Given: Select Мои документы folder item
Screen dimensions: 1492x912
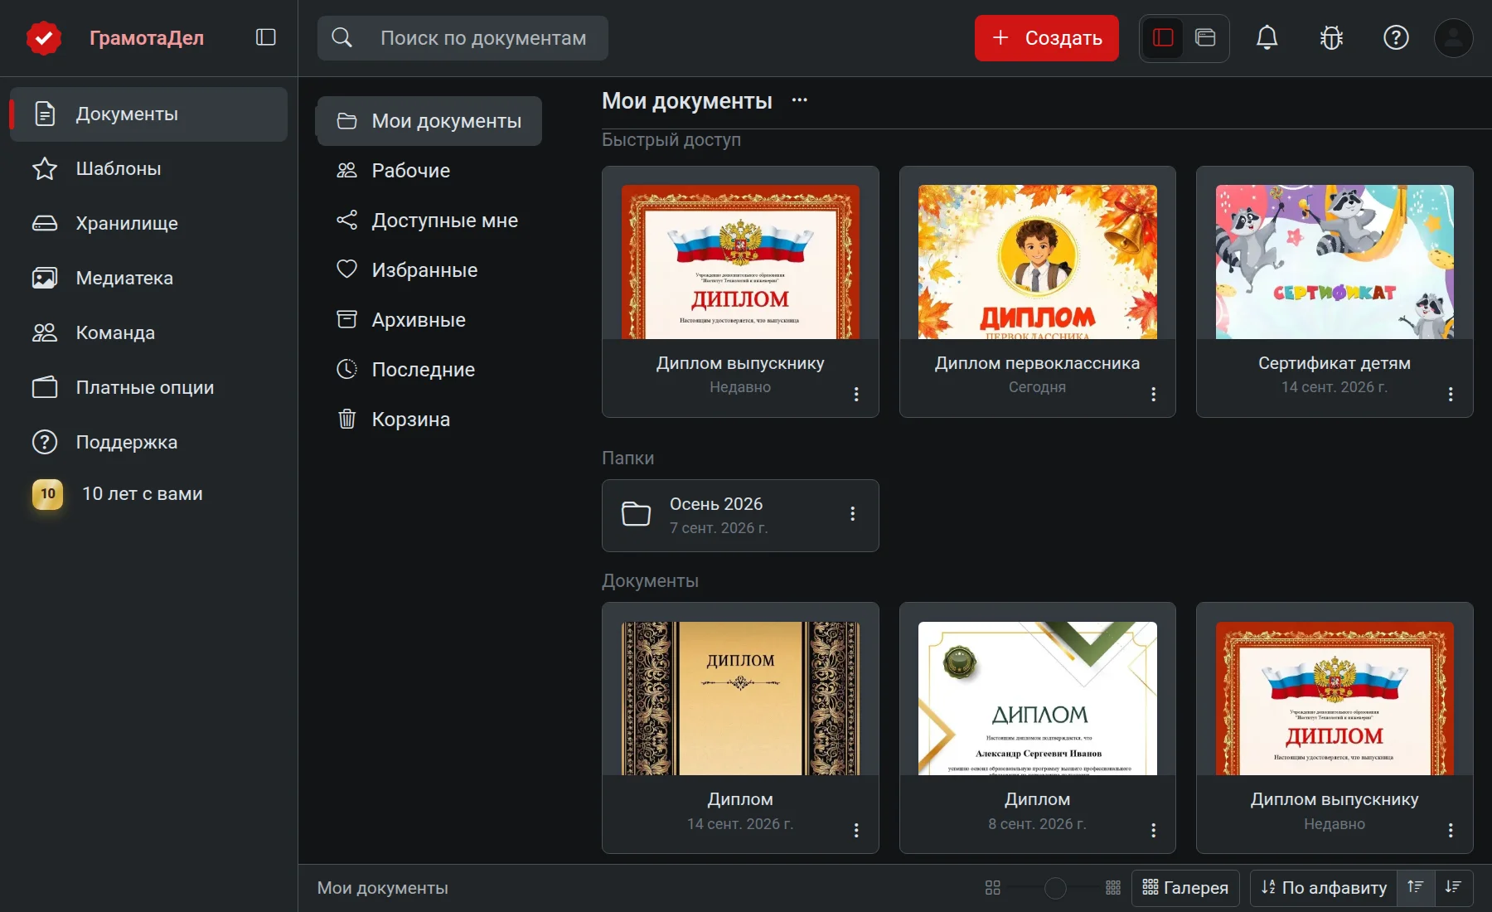Looking at the screenshot, I should pyautogui.click(x=429, y=121).
